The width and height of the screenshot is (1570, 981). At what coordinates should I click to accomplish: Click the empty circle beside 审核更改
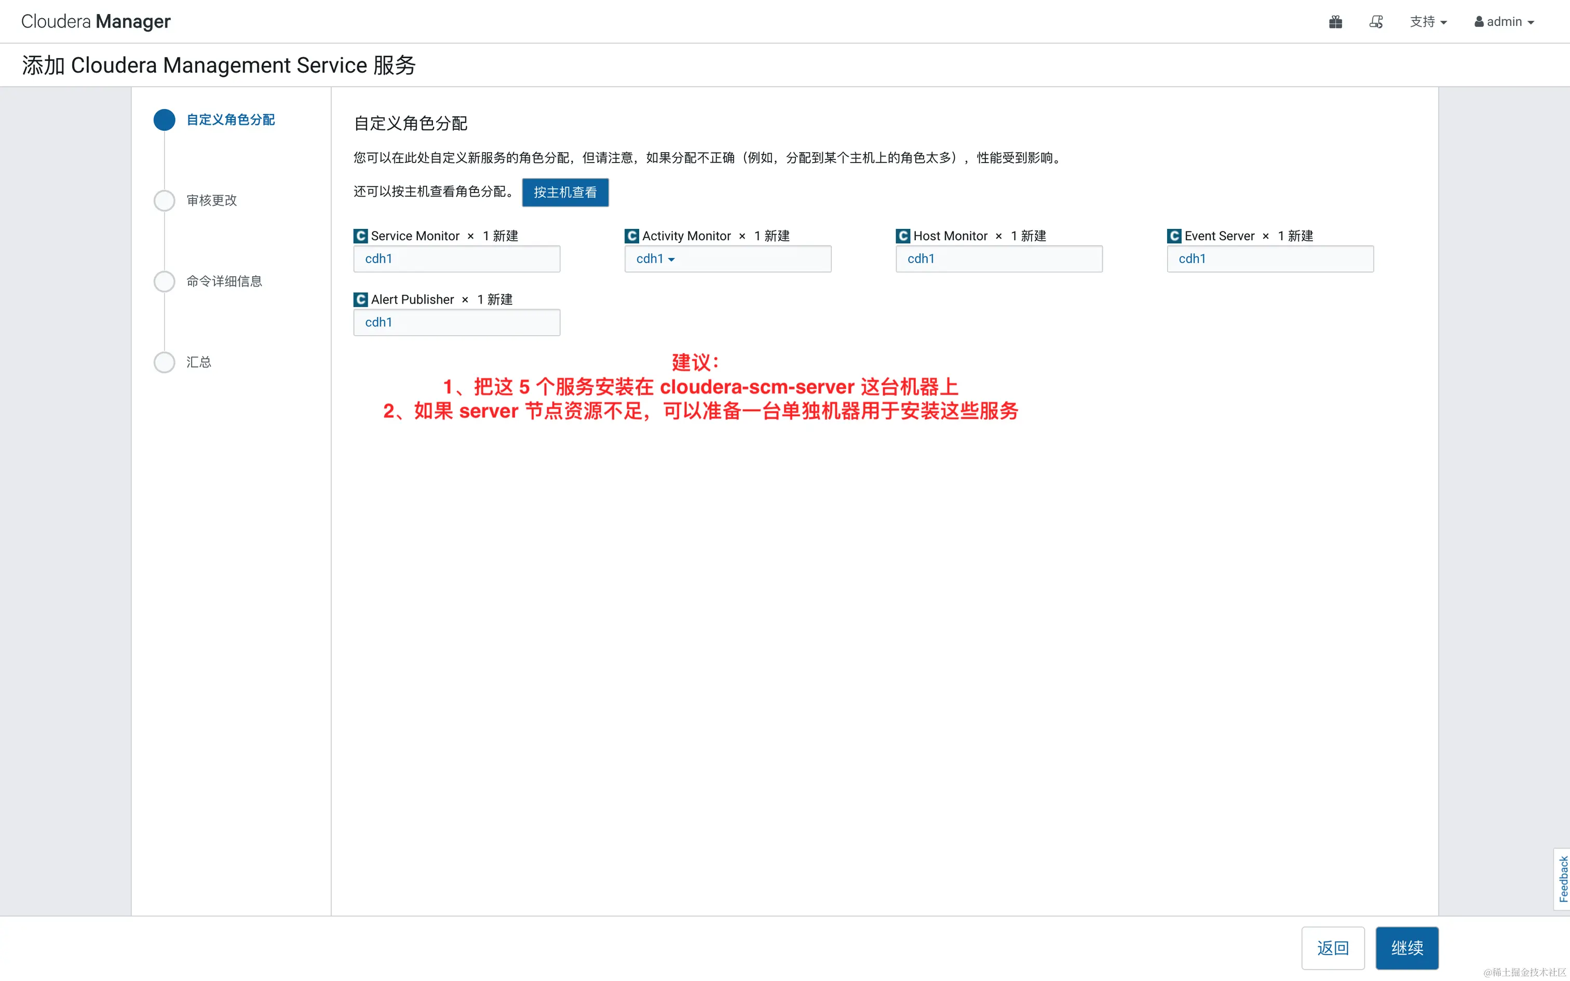[164, 200]
